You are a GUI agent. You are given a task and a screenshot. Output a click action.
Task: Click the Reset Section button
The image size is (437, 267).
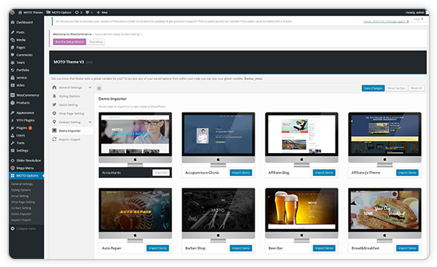[397, 88]
